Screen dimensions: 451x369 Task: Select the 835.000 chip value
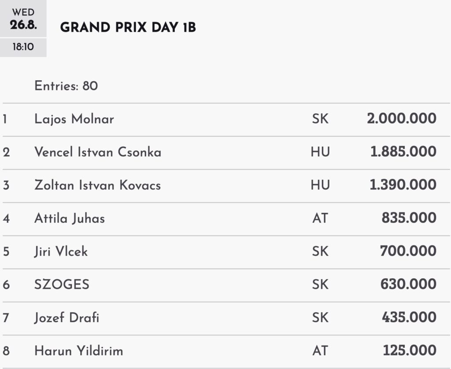click(409, 218)
